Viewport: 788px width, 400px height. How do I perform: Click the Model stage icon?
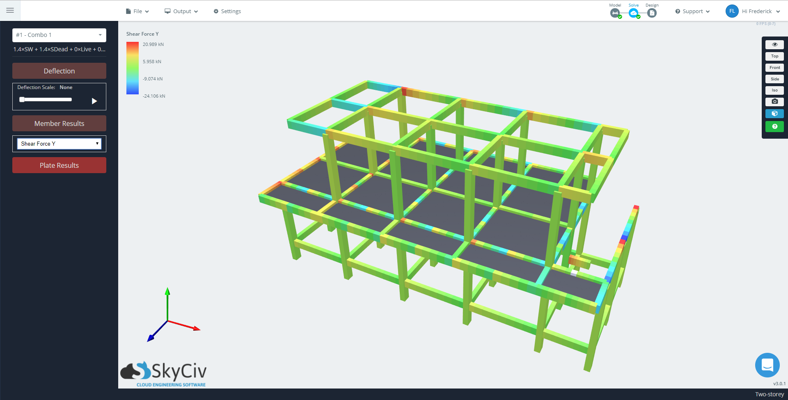coord(615,13)
